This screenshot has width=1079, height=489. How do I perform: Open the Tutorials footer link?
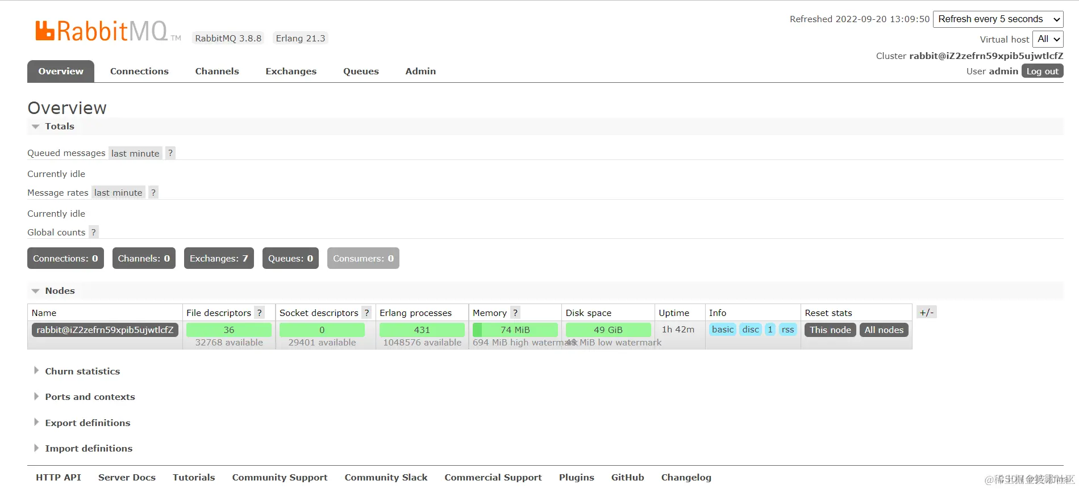click(x=194, y=478)
